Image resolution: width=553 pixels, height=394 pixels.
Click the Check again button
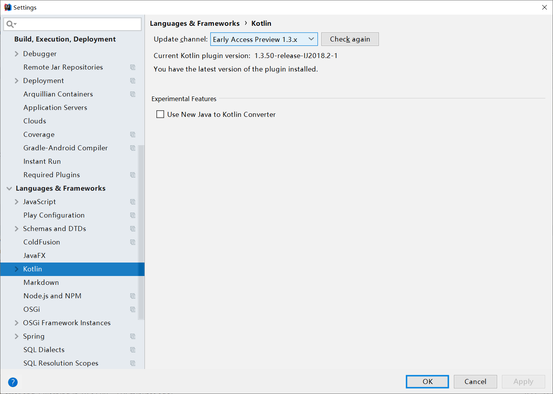tap(350, 39)
